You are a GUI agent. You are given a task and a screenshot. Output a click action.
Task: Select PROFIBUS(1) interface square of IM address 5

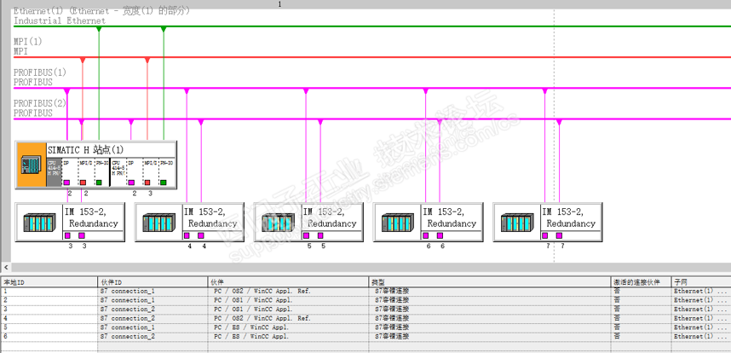tap(306, 235)
